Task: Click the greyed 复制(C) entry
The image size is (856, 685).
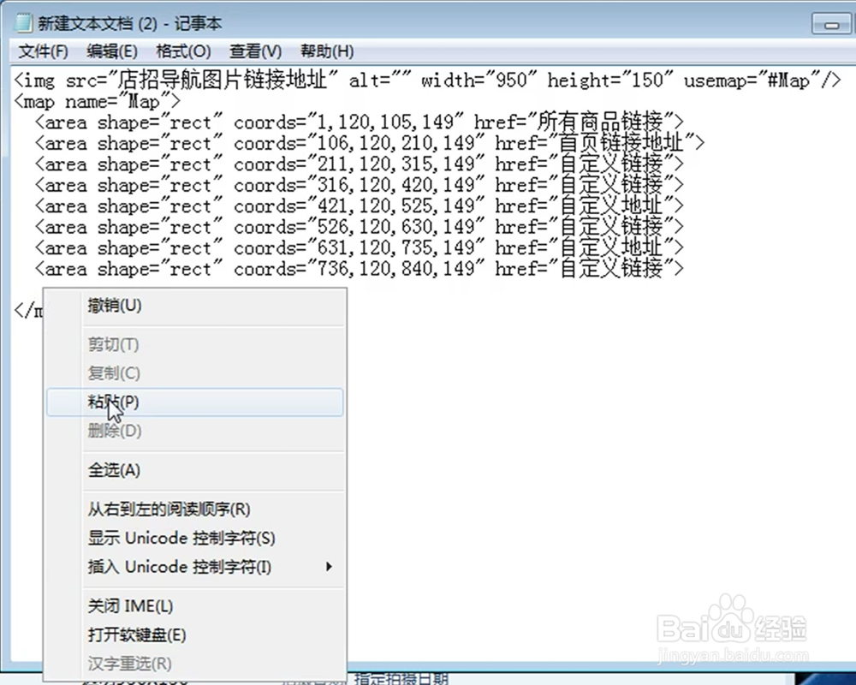Action: tap(195, 373)
